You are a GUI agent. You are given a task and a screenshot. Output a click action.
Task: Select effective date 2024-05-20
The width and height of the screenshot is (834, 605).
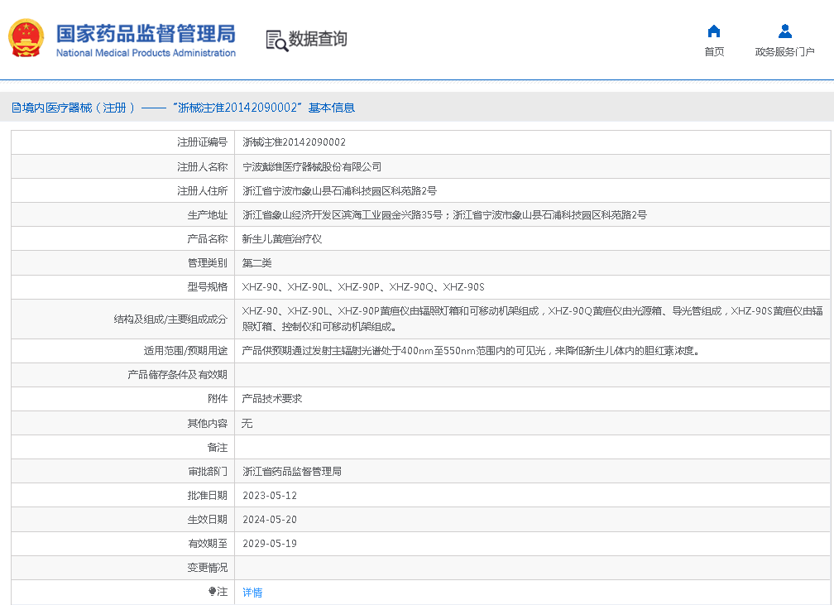click(270, 519)
